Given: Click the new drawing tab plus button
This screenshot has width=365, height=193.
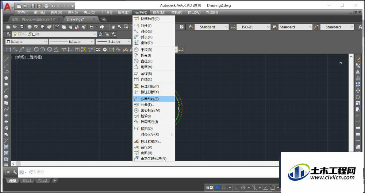Looking at the screenshot, I should click(x=104, y=20).
